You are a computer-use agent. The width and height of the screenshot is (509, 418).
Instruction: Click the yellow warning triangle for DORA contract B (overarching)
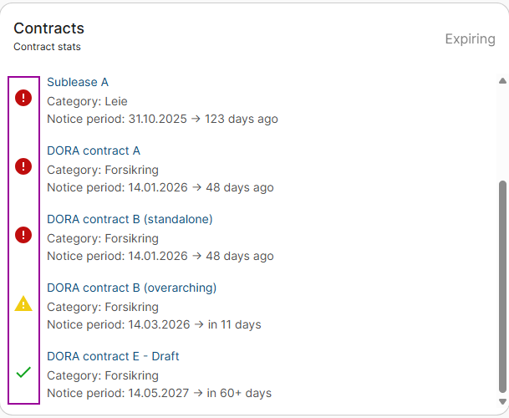pos(23,303)
